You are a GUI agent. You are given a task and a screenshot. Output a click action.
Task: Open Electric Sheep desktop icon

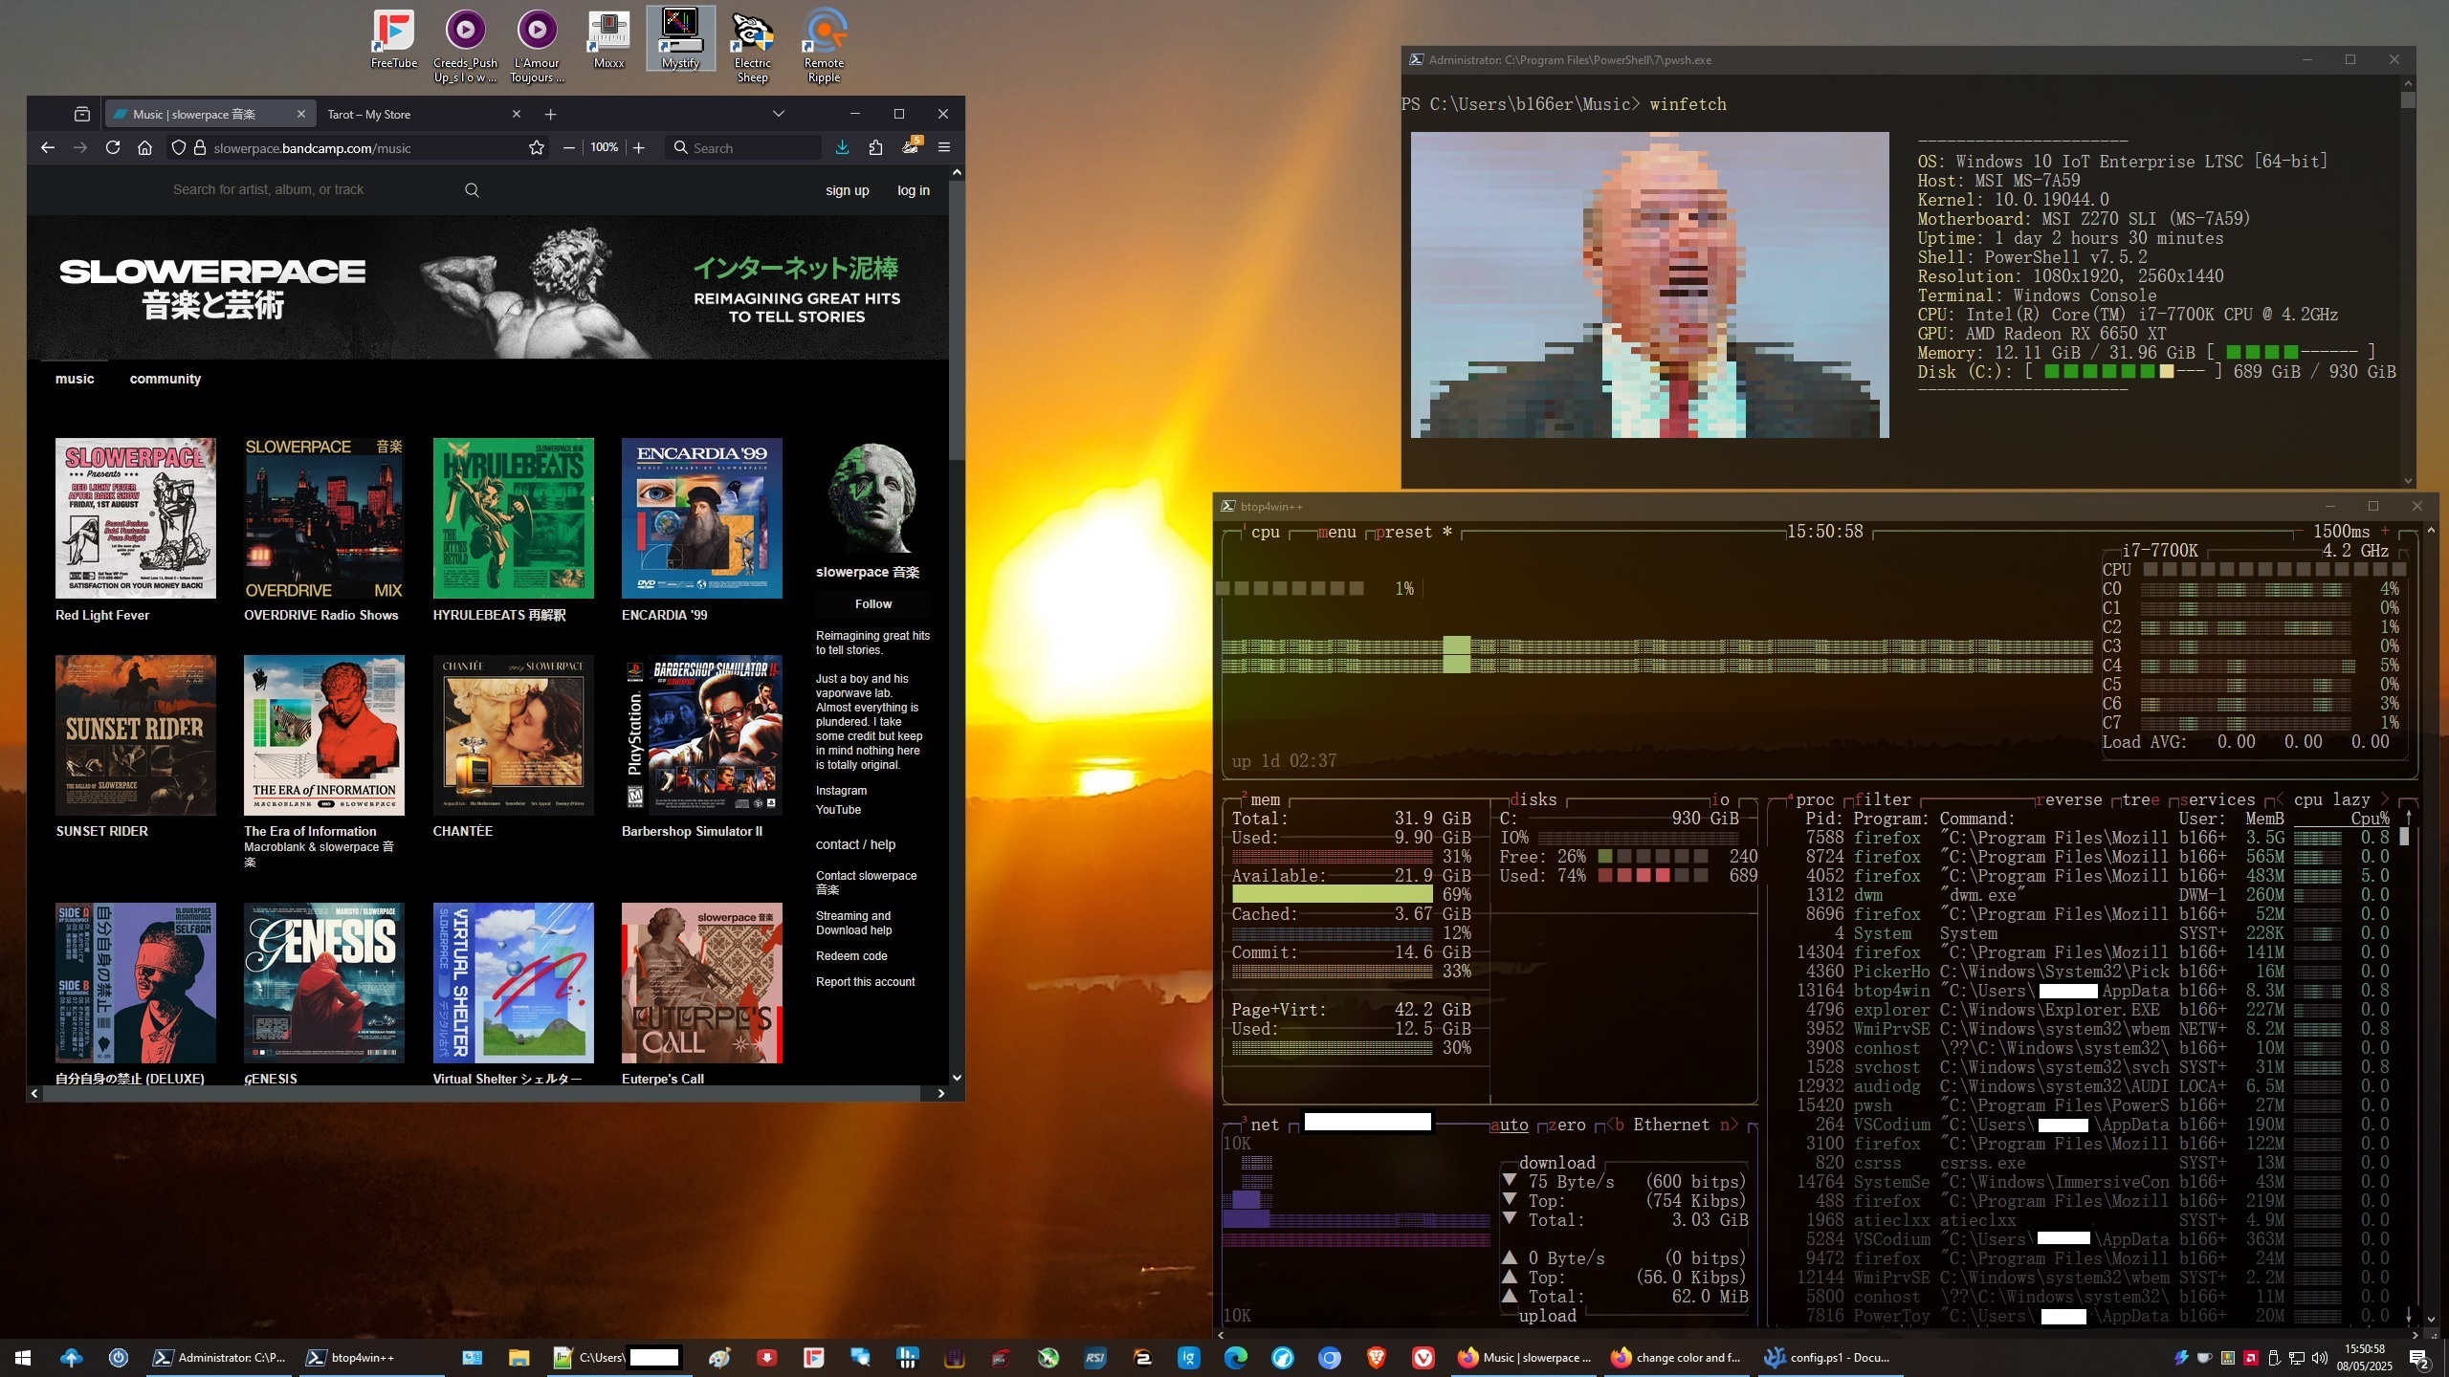click(x=752, y=46)
